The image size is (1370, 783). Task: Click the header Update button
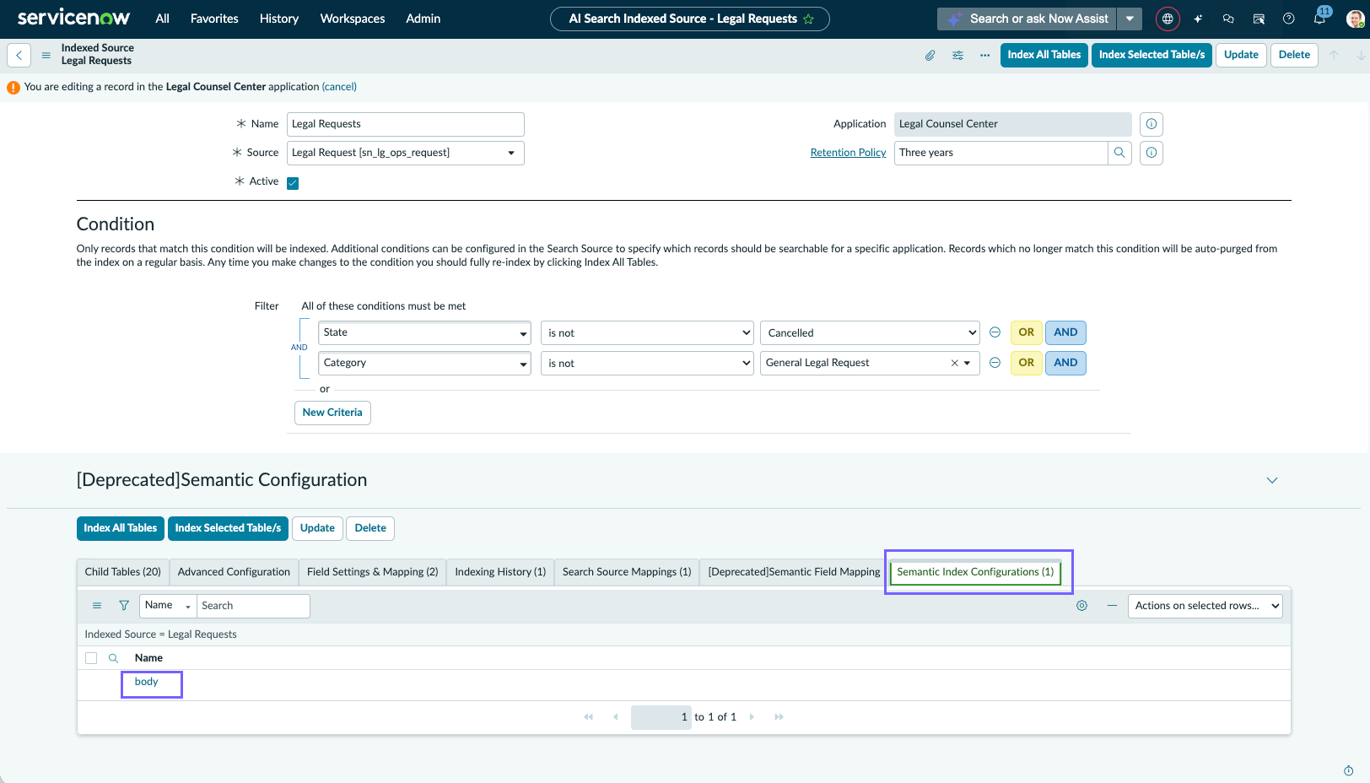(1241, 55)
